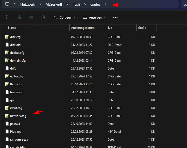Screen dimensions: 187x148
Task: Open the Anzeigen view dropdown
Action: click(x=94, y=18)
